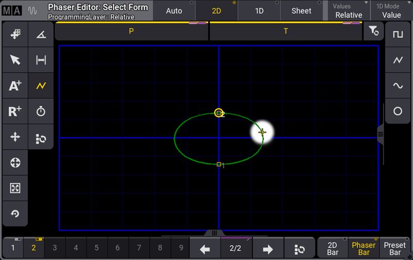
Task: Select the circle form icon
Action: [398, 111]
